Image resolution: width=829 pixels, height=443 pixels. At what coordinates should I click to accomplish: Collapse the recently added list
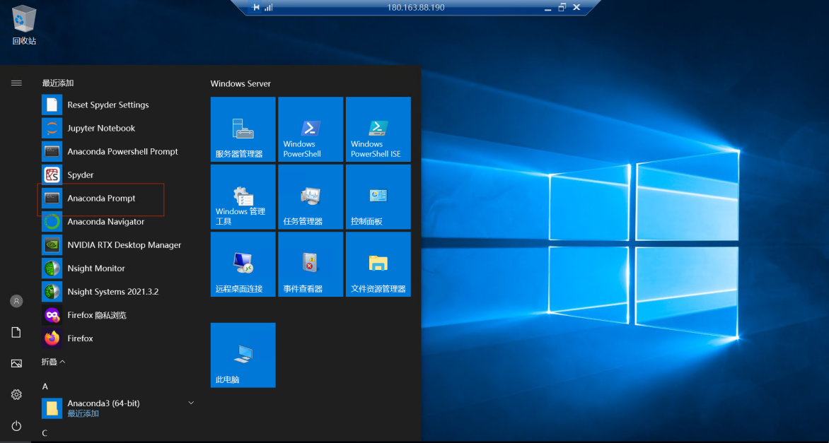tap(53, 362)
